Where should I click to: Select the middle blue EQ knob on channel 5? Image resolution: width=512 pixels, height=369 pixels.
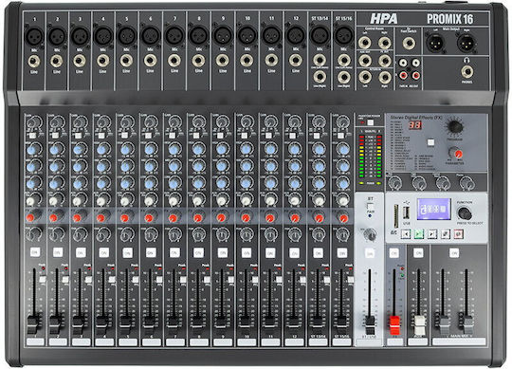126,167
